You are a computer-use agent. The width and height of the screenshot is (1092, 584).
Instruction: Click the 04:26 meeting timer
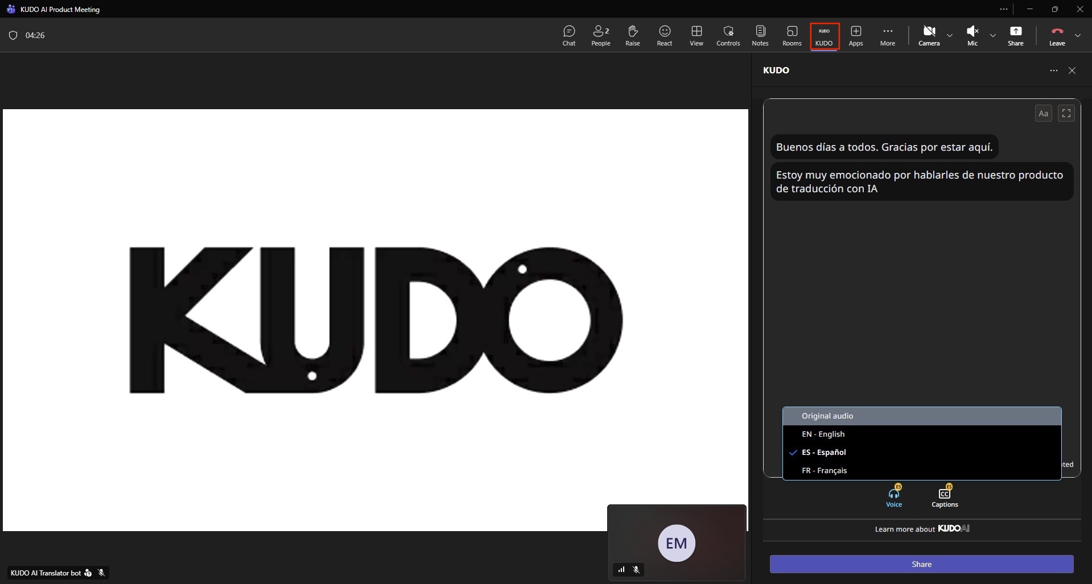(35, 35)
